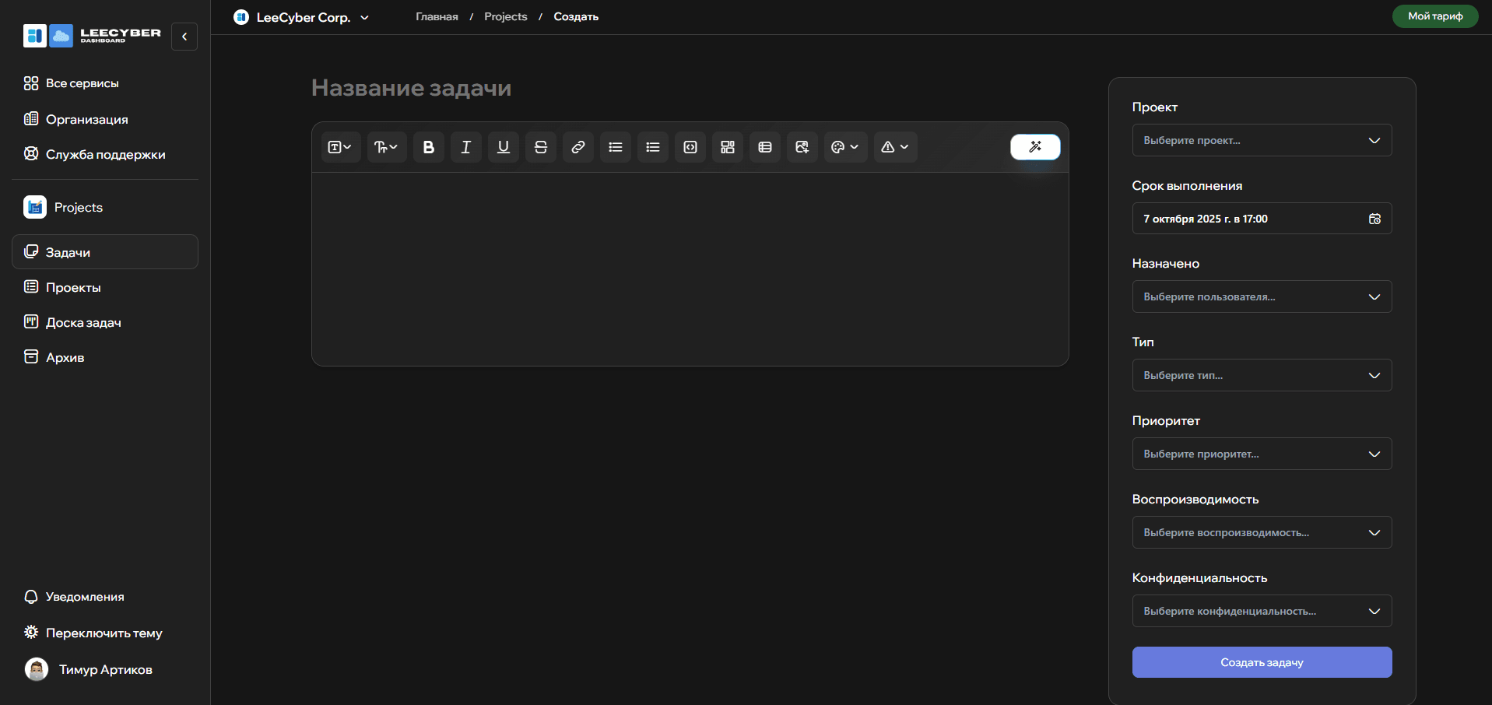Toggle bold formatting in the editor
The image size is (1492, 705).
point(428,147)
